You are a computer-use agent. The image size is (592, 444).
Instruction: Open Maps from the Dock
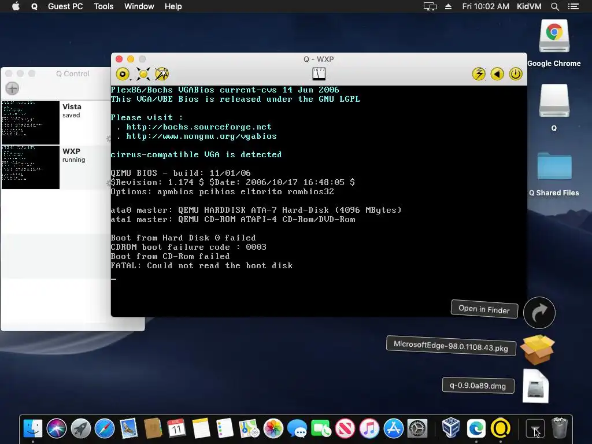(x=249, y=428)
